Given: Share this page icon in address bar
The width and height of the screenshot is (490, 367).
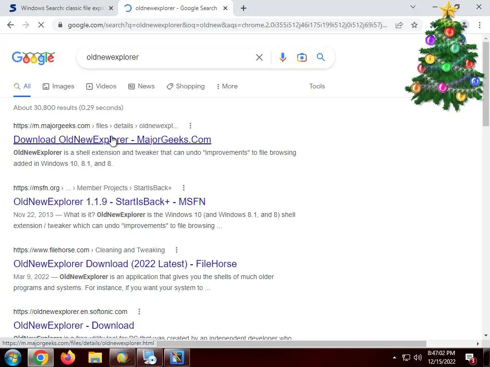Looking at the screenshot, I should 399,25.
